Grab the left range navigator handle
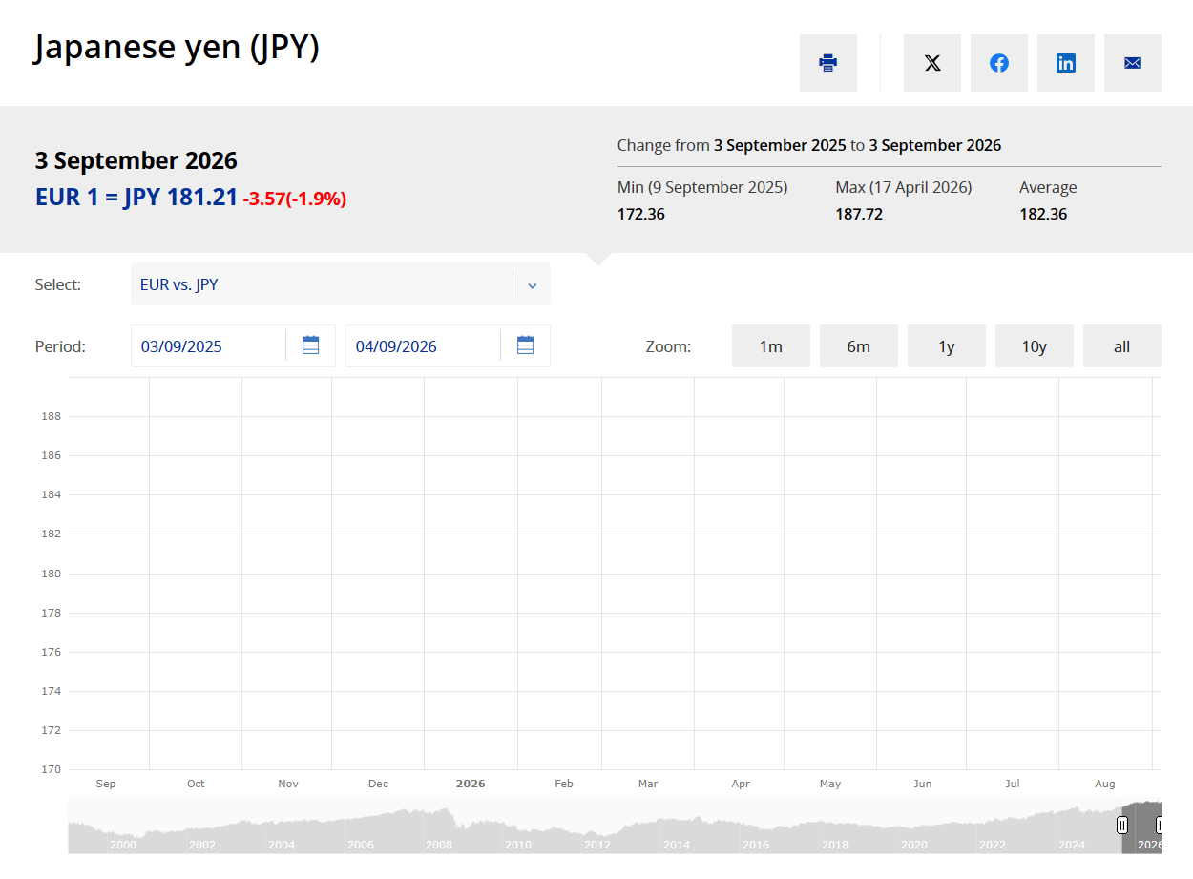 click(x=1122, y=825)
